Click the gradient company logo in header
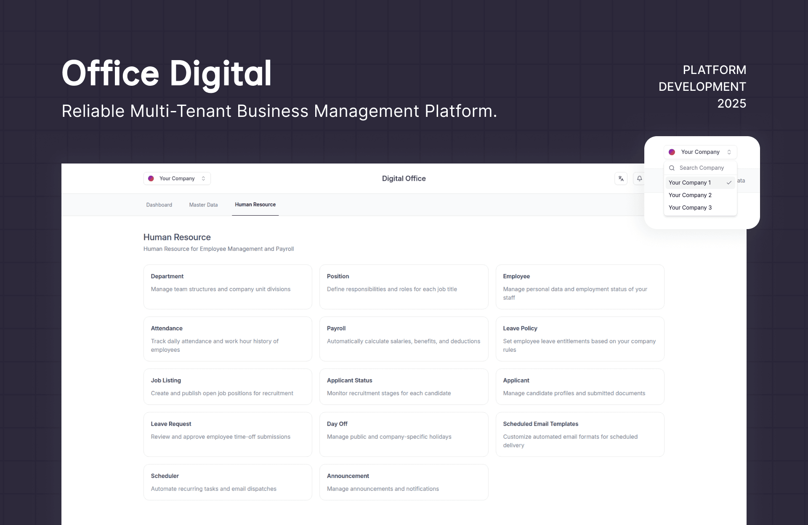Image resolution: width=808 pixels, height=525 pixels. point(151,179)
